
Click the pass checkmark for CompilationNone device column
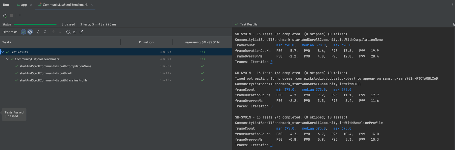[202, 66]
